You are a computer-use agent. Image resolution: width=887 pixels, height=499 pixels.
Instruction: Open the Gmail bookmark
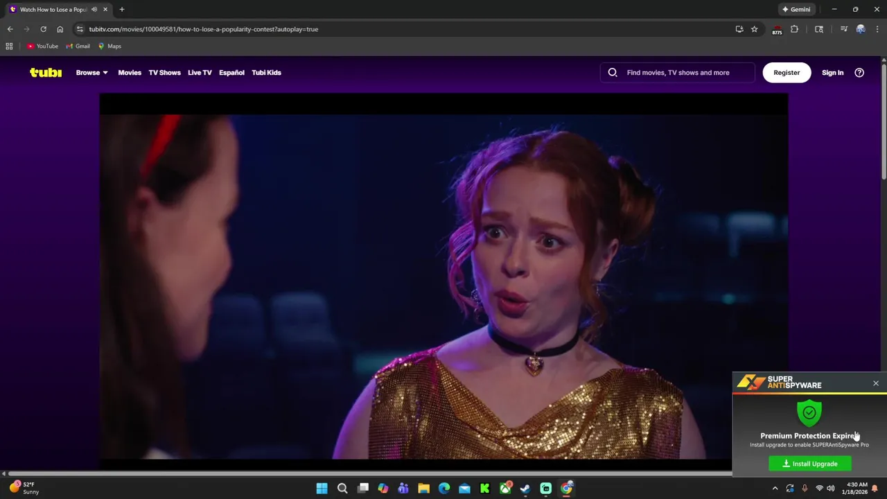(x=78, y=46)
